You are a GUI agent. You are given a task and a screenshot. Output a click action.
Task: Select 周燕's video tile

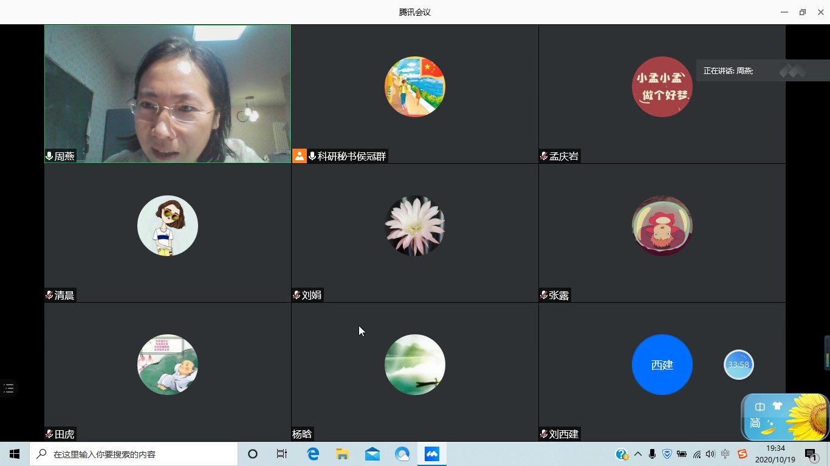coord(168,93)
